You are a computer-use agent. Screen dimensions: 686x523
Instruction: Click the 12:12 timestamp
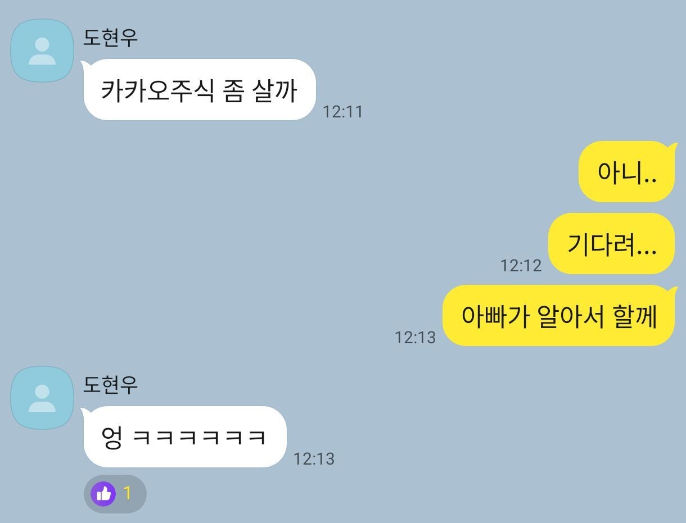[x=521, y=265]
